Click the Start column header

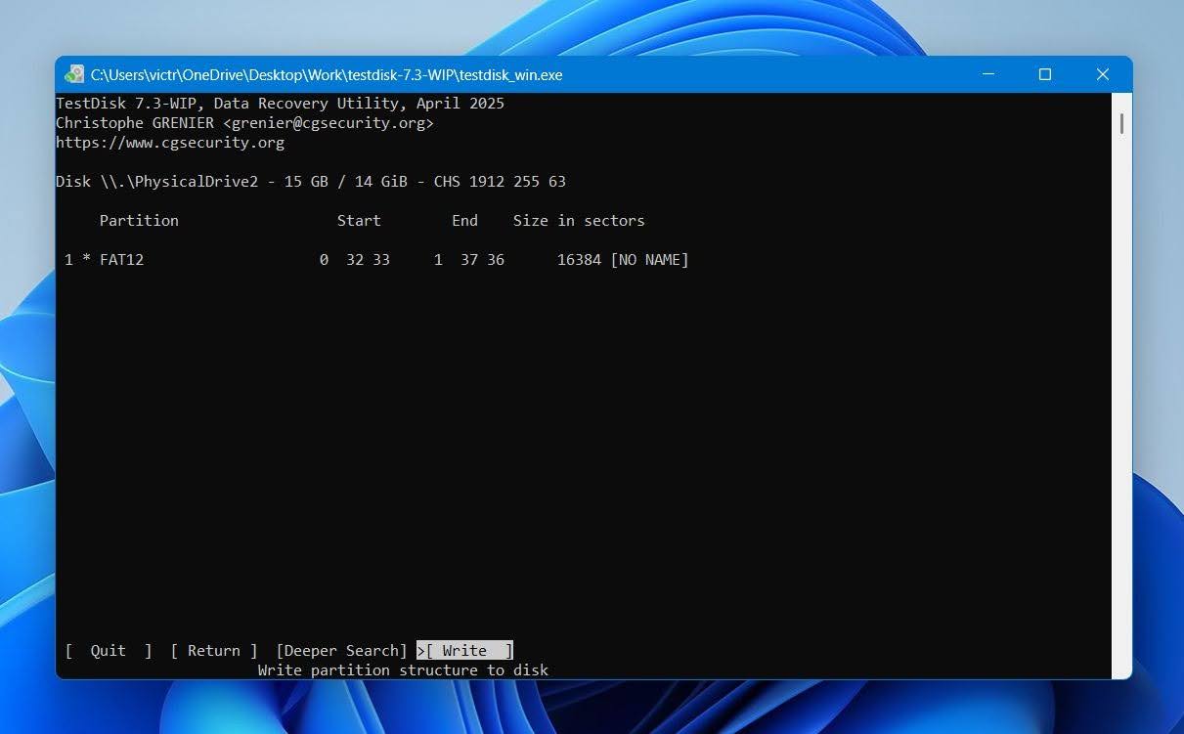359,221
